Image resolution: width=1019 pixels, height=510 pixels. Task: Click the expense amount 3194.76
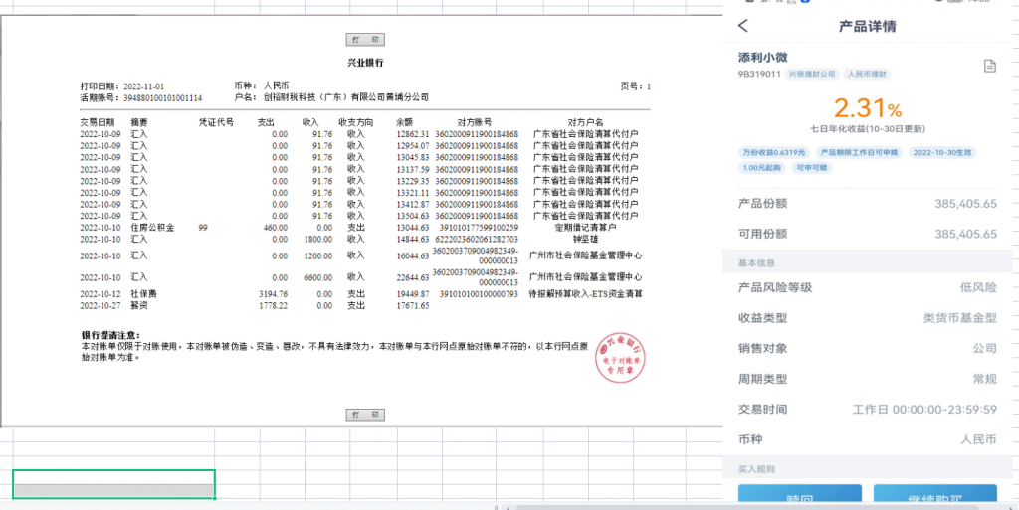tap(273, 294)
